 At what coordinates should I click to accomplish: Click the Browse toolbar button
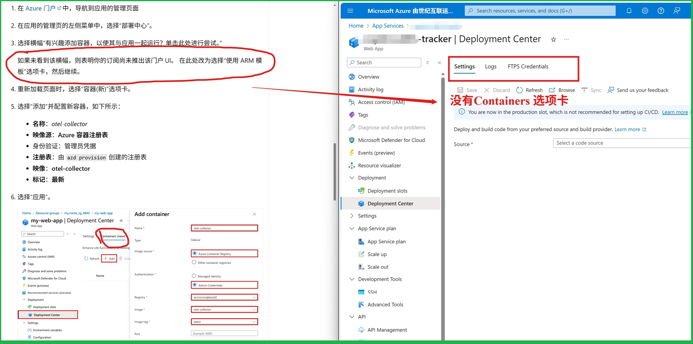pyautogui.click(x=562, y=90)
